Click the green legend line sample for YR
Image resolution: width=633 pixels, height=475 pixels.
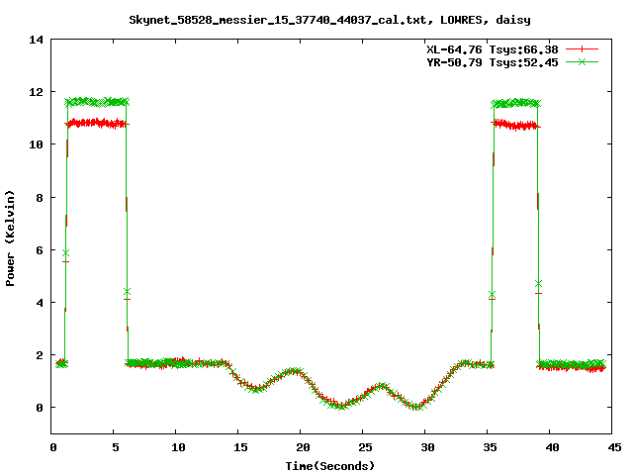coord(582,61)
